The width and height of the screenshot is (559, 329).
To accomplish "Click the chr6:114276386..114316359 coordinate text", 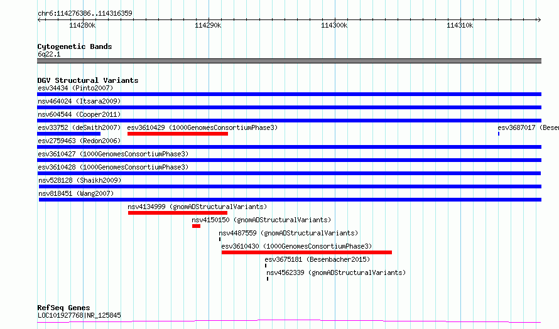I will click(x=85, y=13).
